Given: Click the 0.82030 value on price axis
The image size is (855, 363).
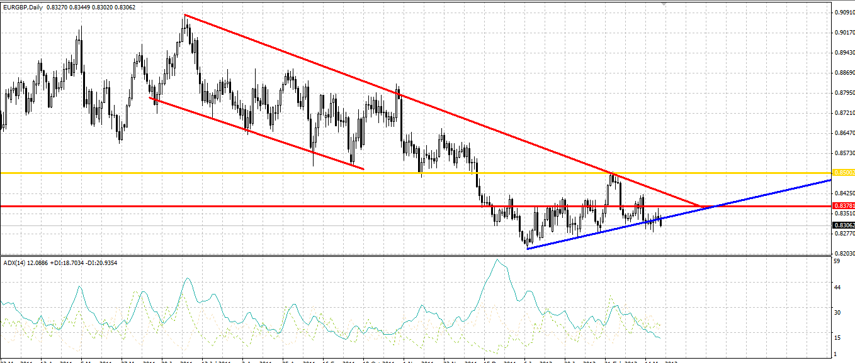Looking at the screenshot, I should click(844, 253).
